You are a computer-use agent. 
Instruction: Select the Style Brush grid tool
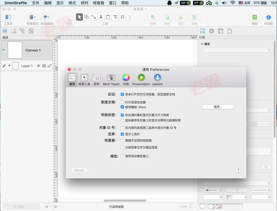[x=123, y=17]
